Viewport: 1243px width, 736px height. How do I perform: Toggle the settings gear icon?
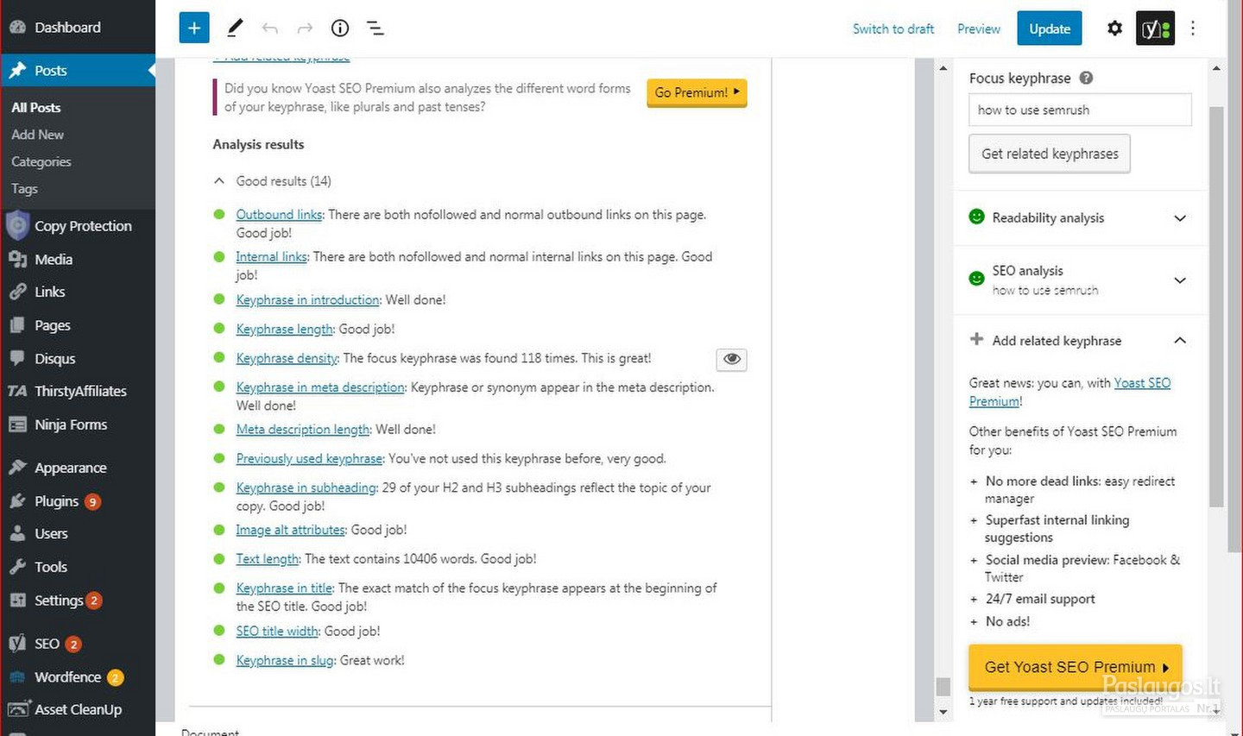tap(1114, 28)
